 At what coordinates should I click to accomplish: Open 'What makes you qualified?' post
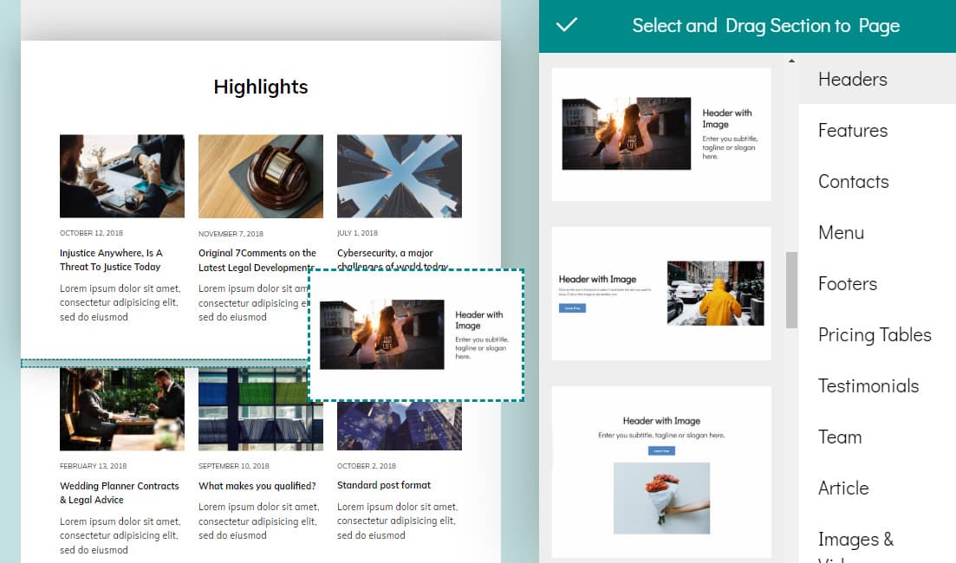pos(257,486)
